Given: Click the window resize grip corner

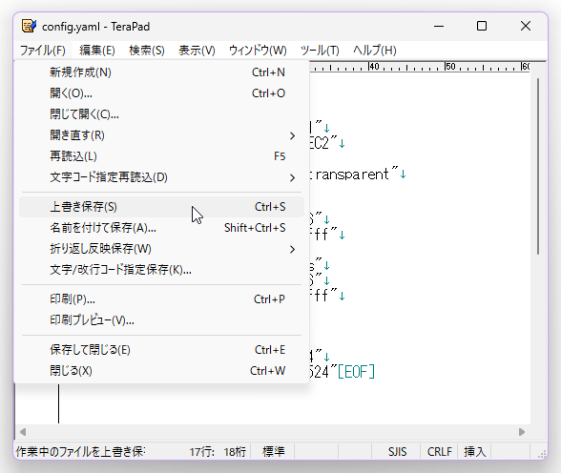Looking at the screenshot, I should 542,454.
